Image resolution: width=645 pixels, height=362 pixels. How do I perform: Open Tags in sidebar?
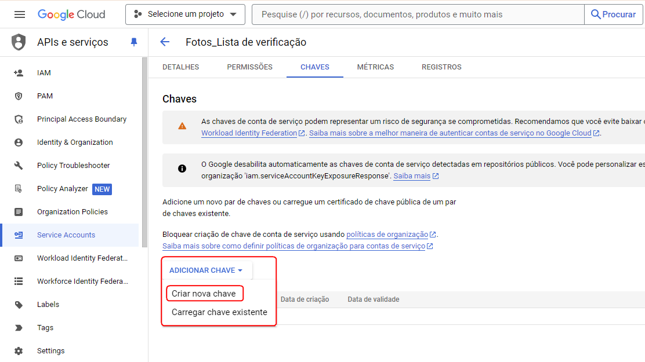pos(45,327)
